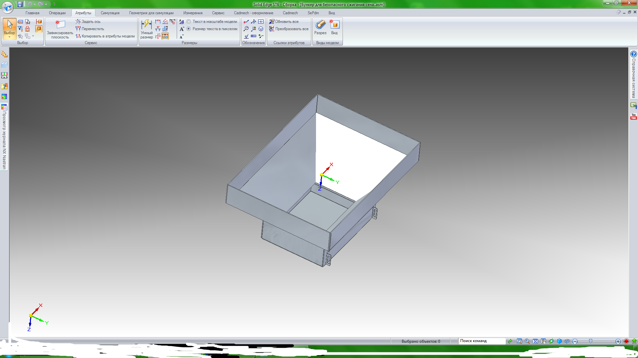Select the balloon magnifier icon in Обозначения
The width and height of the screenshot is (638, 358).
click(x=246, y=29)
